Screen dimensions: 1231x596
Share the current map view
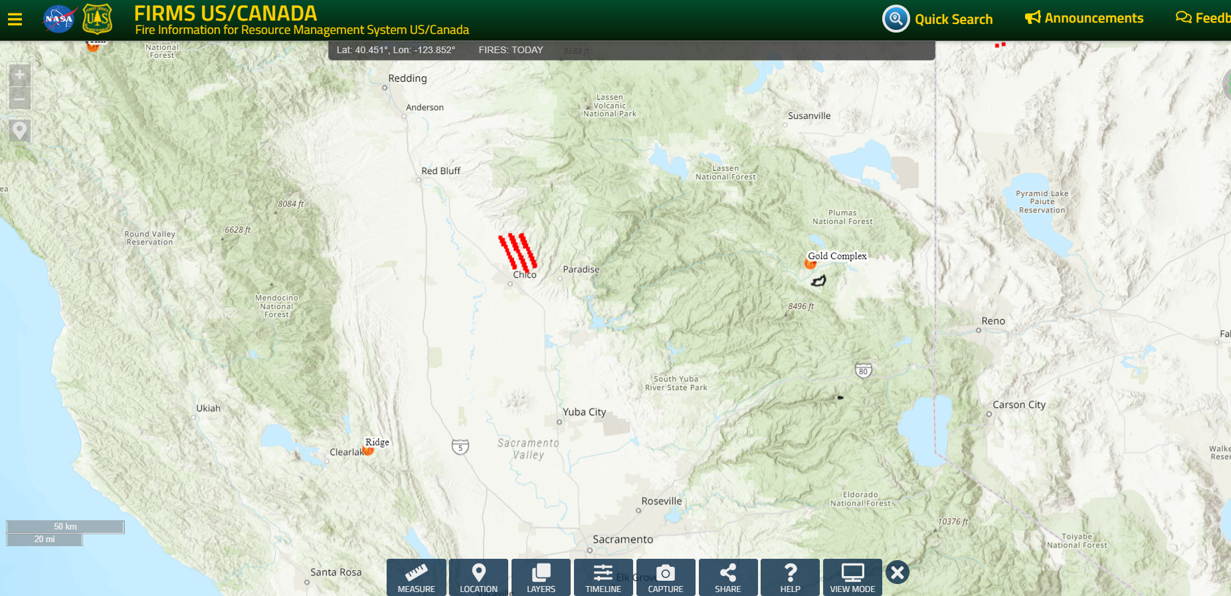point(728,577)
